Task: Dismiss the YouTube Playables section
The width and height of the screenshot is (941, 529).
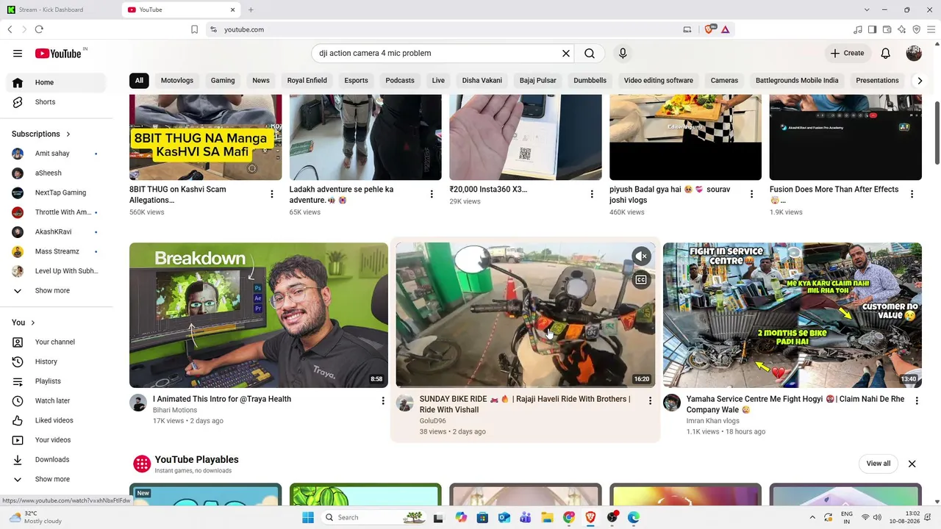Action: [x=912, y=464]
